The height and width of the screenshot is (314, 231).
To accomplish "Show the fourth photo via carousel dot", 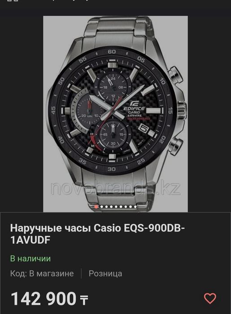I will pos(111,207).
